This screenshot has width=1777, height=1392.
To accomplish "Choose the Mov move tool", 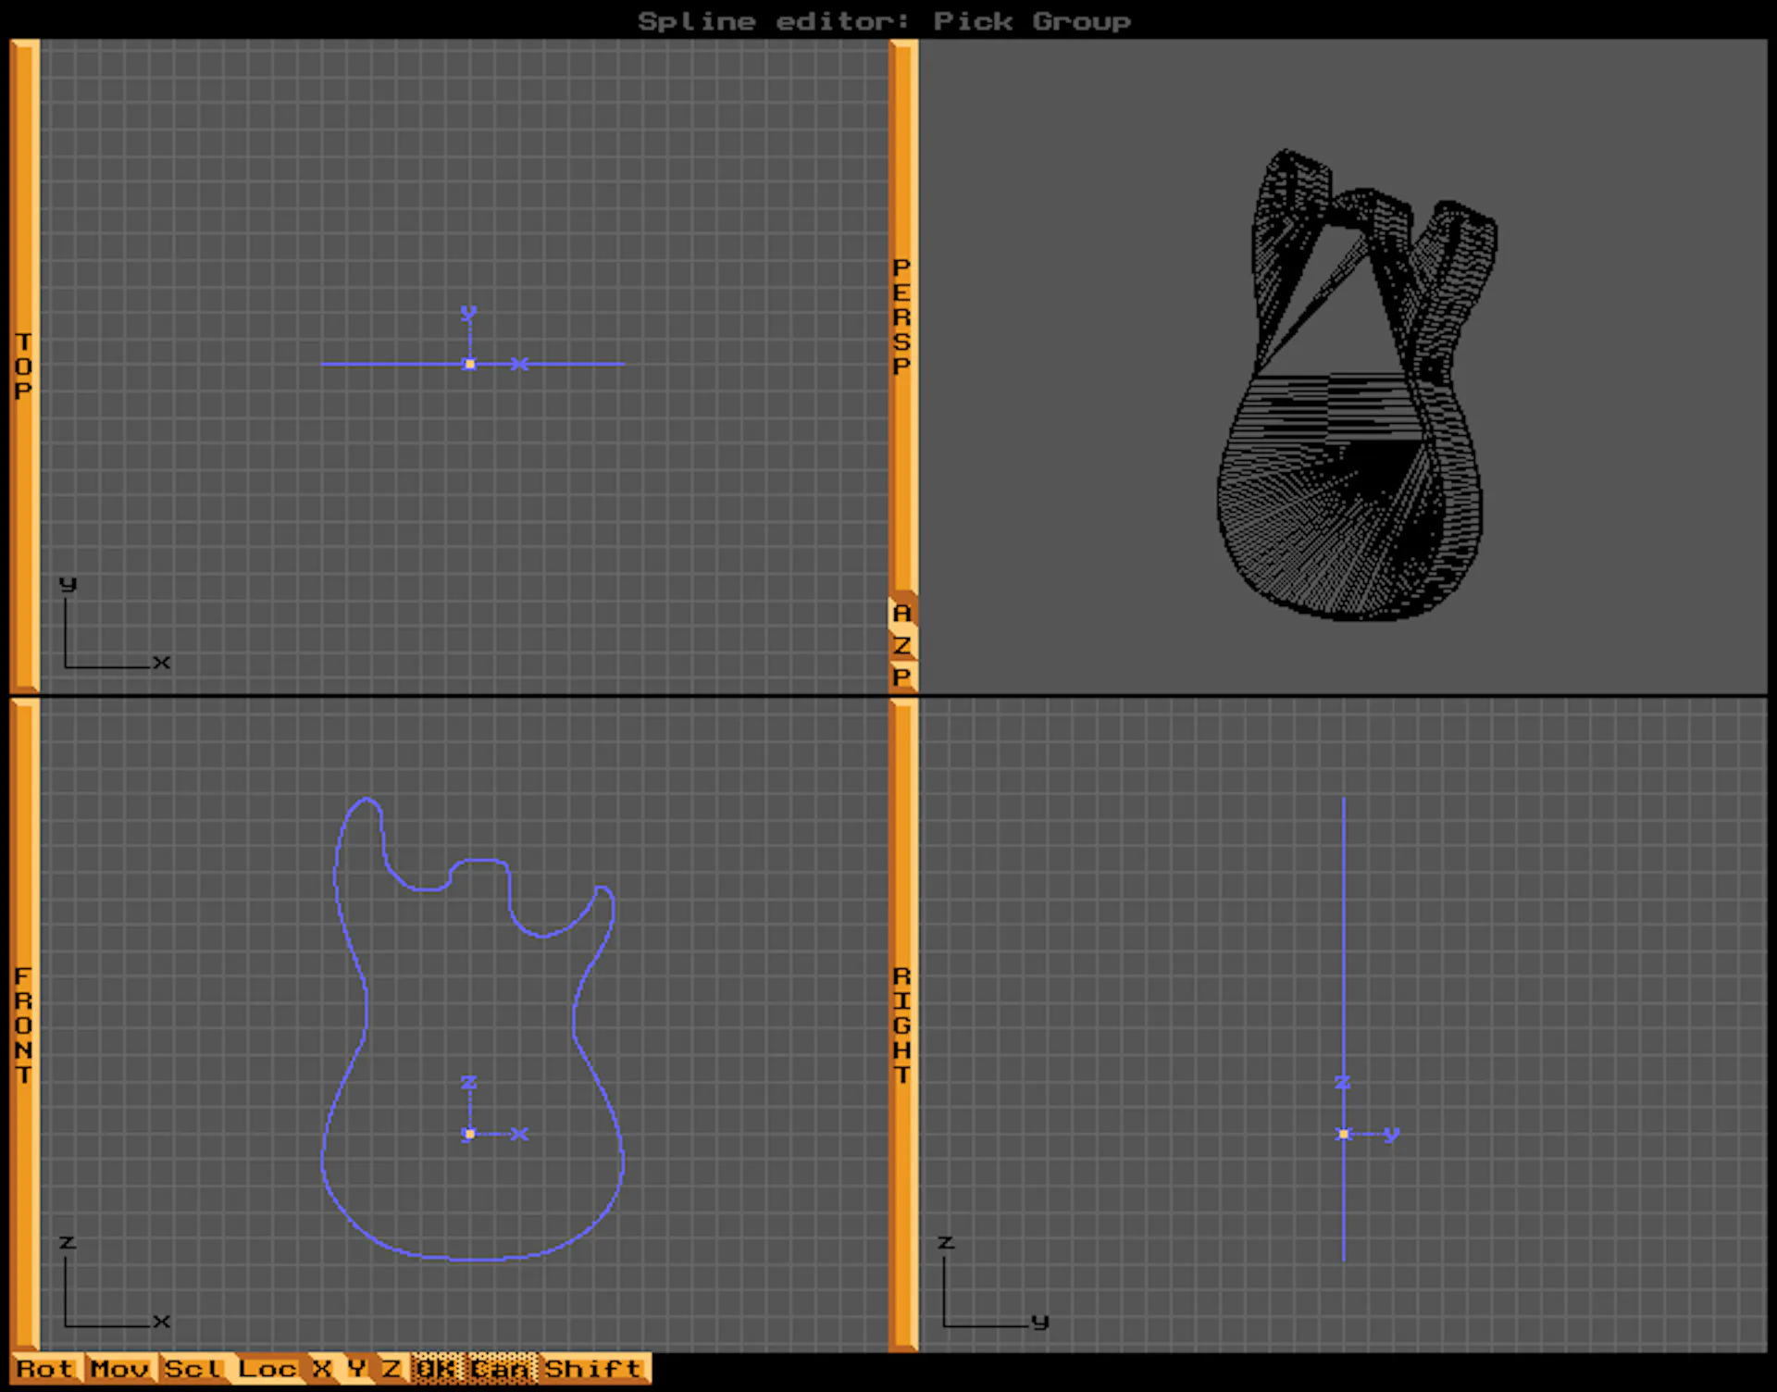I will click(x=121, y=1369).
